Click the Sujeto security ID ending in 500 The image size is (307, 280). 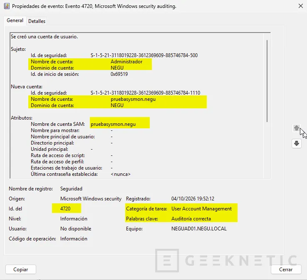coord(144,55)
